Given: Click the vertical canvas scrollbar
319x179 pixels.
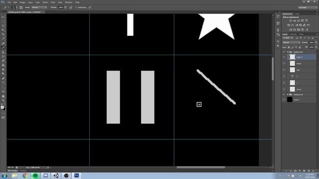Looking at the screenshot, I should point(273,69).
